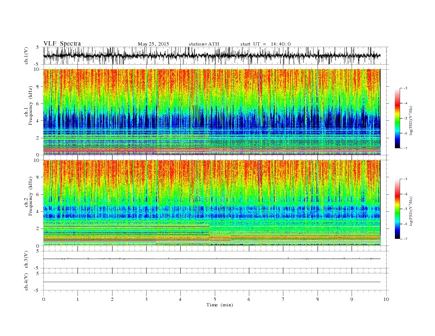Viewport: 435px width, 336px height.
Task: Click the time axis tick label "8"
Action: 317,299
